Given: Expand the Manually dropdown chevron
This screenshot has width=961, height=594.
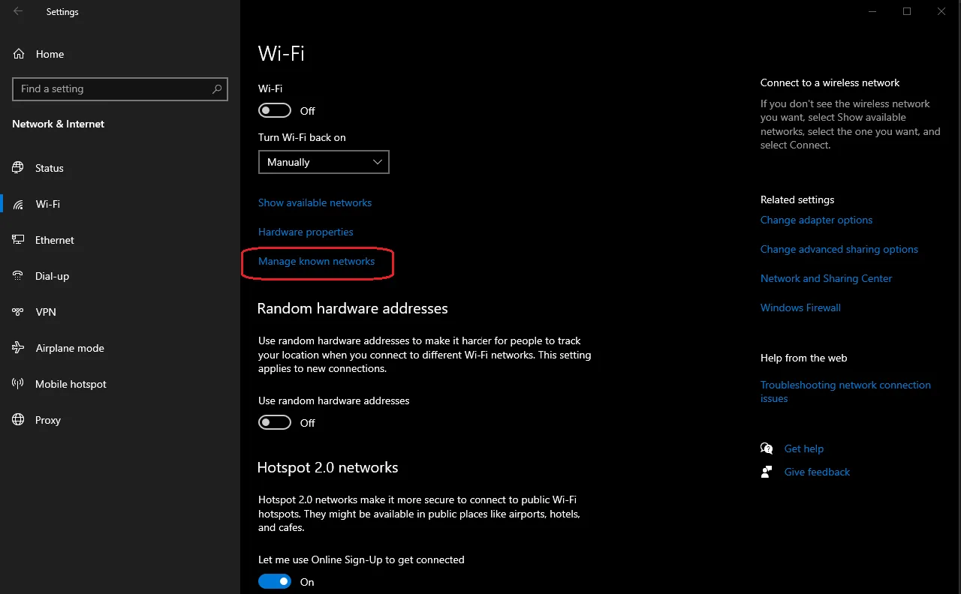Looking at the screenshot, I should coord(378,162).
